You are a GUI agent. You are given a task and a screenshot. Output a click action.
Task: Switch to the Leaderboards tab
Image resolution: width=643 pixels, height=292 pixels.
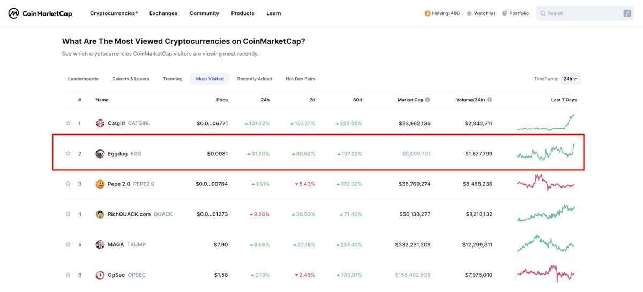(x=83, y=79)
